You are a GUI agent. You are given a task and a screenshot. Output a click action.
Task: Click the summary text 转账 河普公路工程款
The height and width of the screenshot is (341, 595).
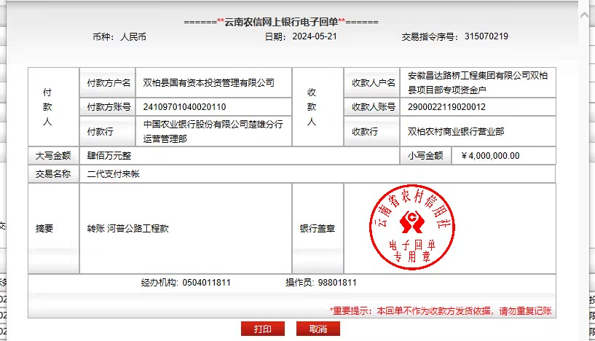(127, 229)
